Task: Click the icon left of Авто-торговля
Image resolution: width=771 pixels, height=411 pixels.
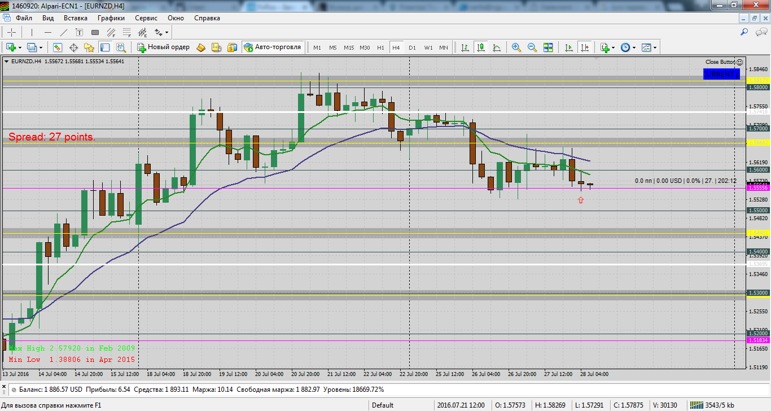Action: pos(233,47)
